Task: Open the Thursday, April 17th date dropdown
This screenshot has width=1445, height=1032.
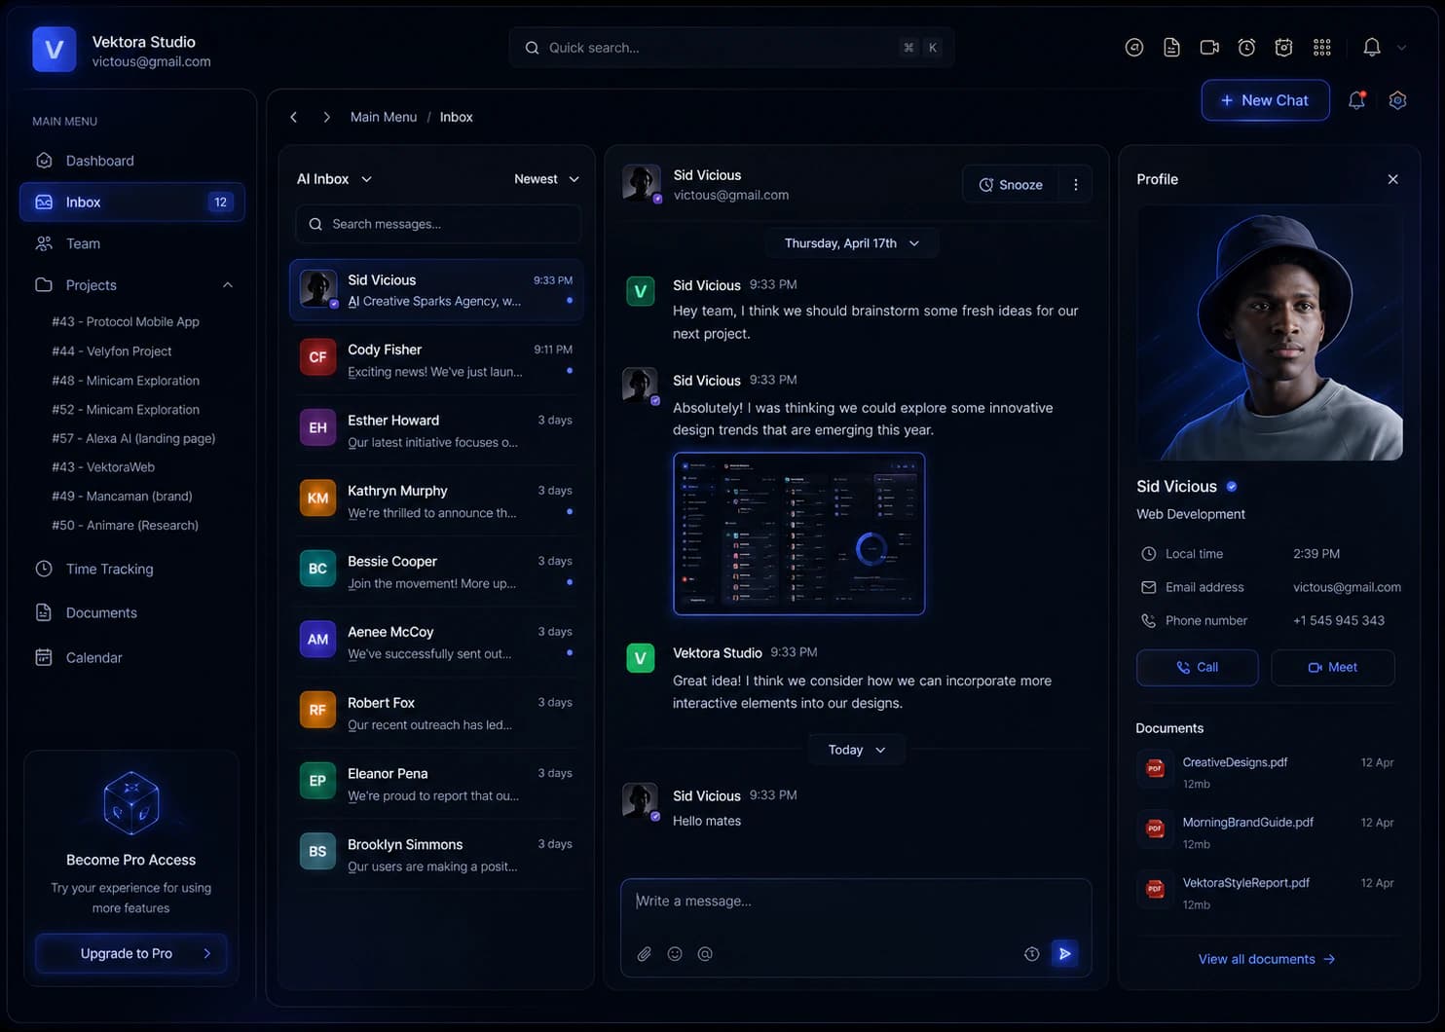Action: 852,243
